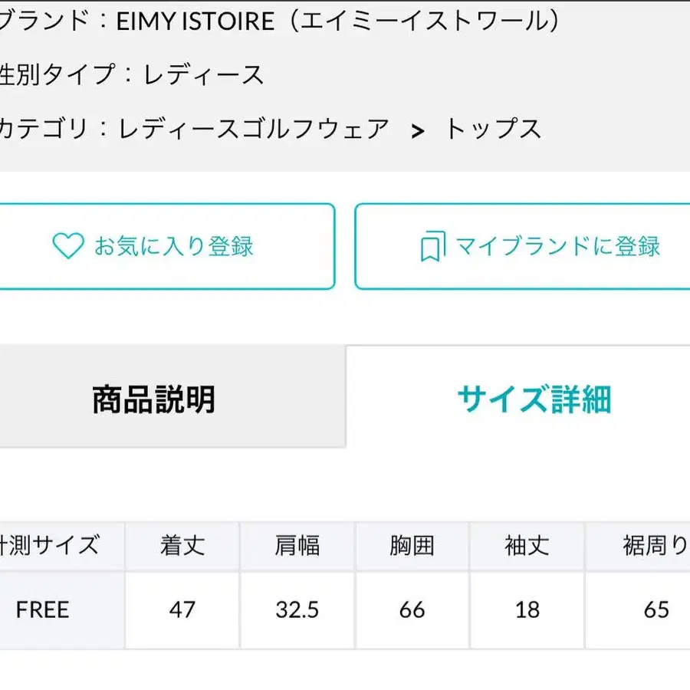Click the bookmark icon for My Brand
This screenshot has width=690, height=690.
pyautogui.click(x=432, y=248)
